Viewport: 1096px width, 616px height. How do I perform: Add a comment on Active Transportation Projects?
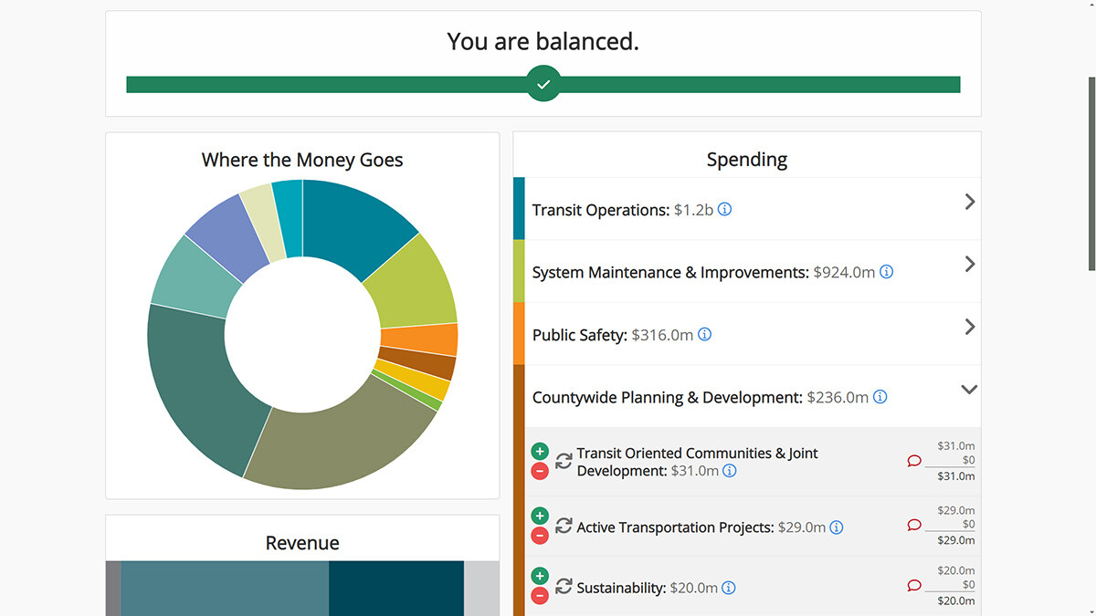(914, 525)
